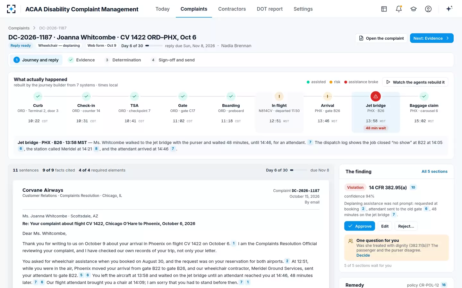This screenshot has width=462, height=288.
Task: Go to the Sign-off and send step
Action: [x=173, y=60]
